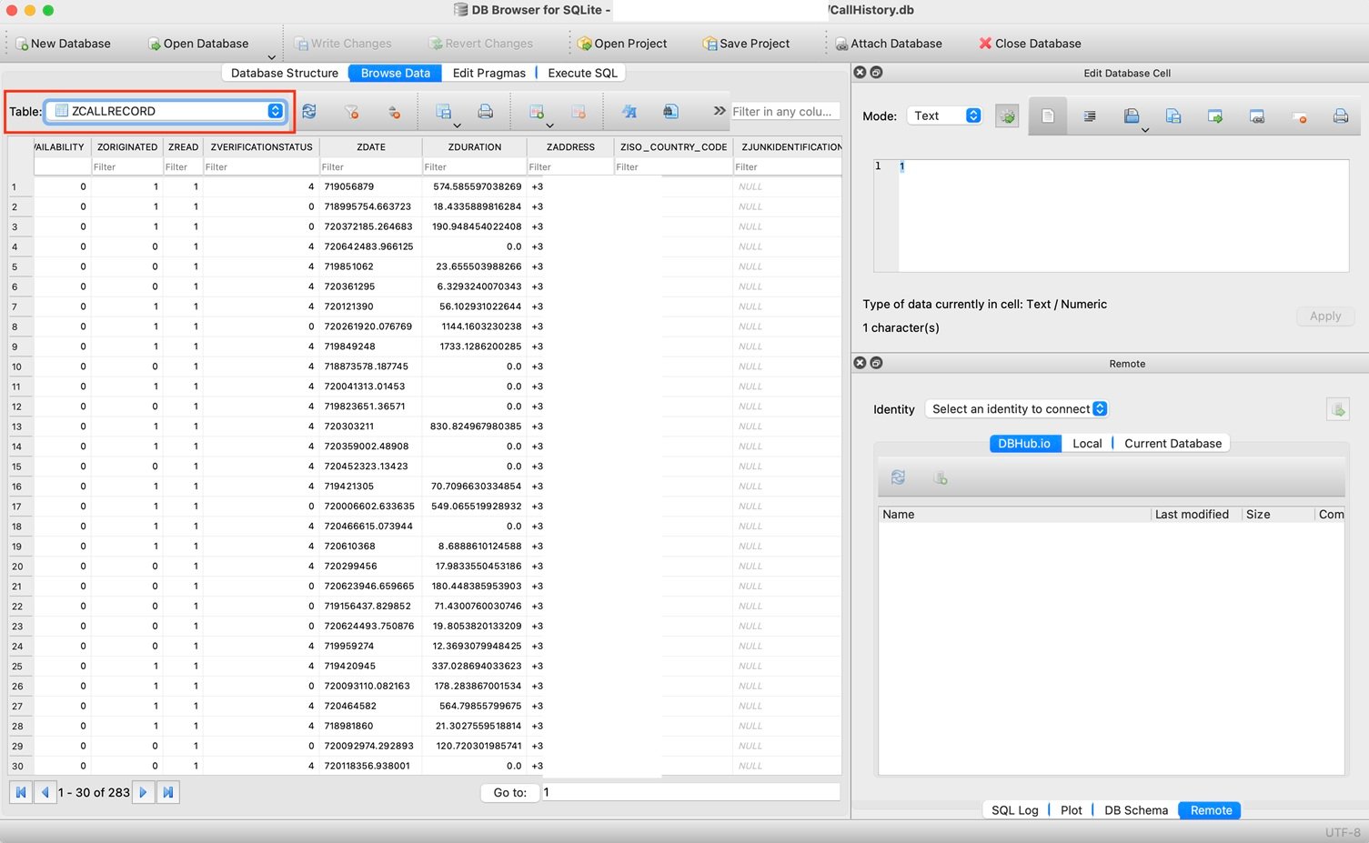Screen dimensions: 1369x843
Task: Clear all filters using the funnel icon
Action: (351, 111)
